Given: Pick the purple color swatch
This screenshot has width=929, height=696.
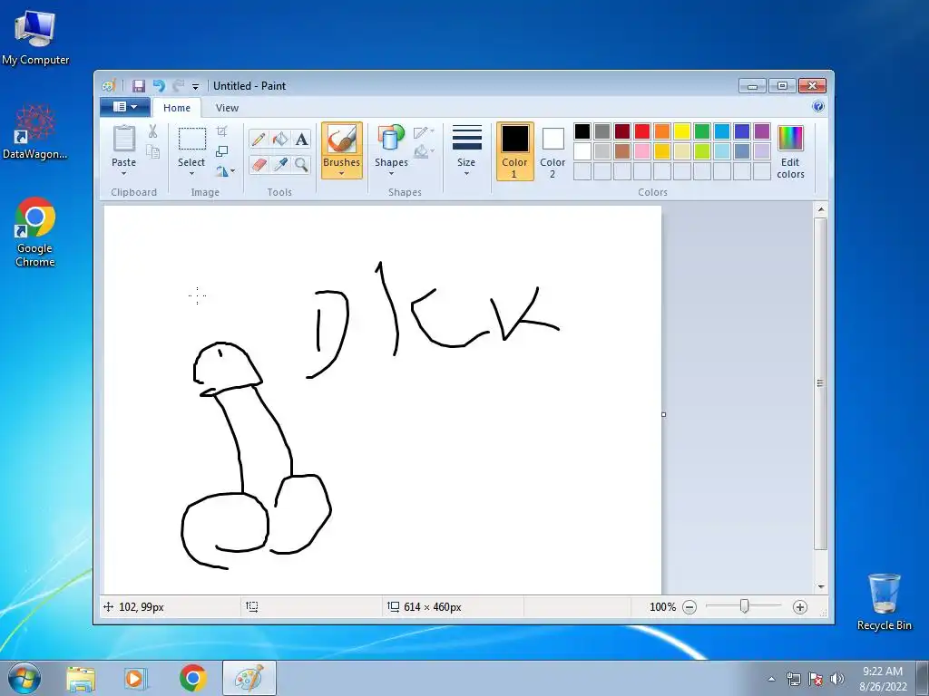Looking at the screenshot, I should pos(762,131).
